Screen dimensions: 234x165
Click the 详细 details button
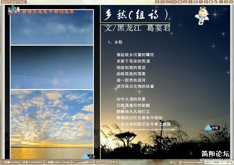click(x=212, y=128)
